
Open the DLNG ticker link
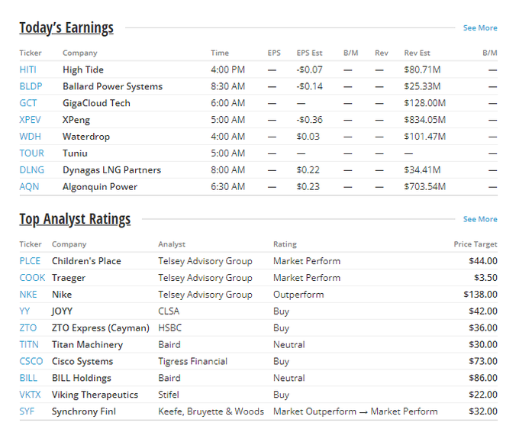(31, 170)
